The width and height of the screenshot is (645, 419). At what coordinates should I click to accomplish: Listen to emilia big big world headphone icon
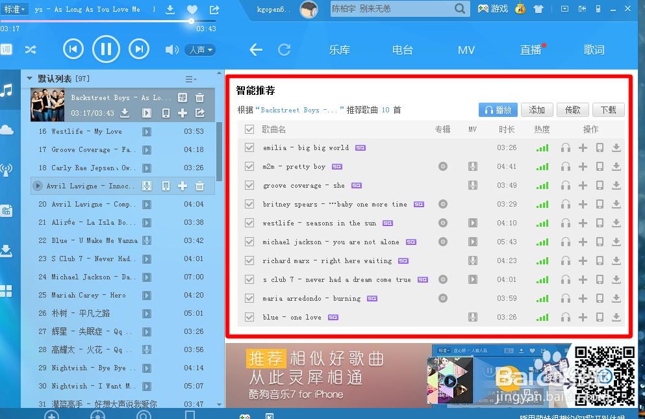pyautogui.click(x=566, y=147)
